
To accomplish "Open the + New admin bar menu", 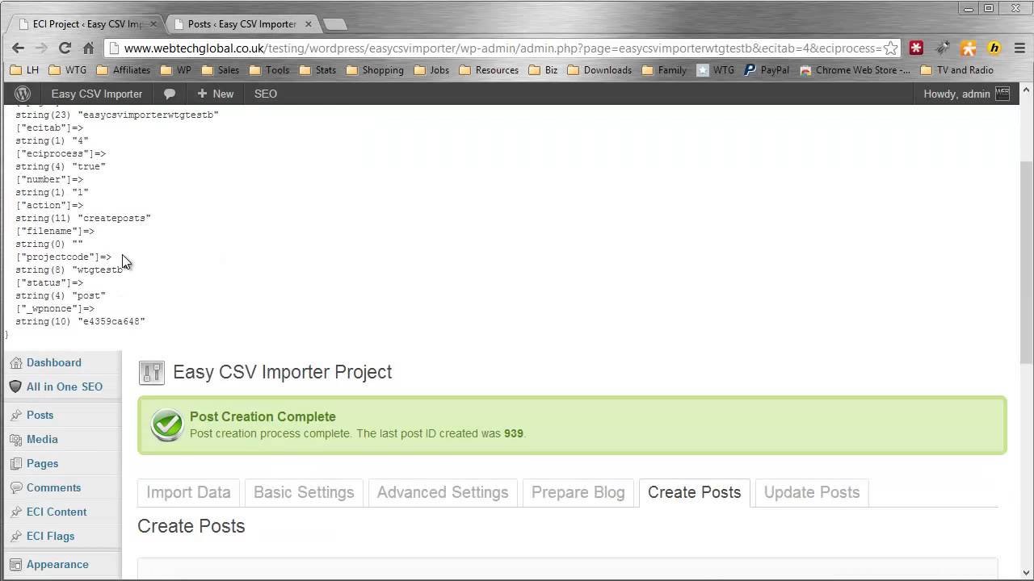I will point(215,94).
